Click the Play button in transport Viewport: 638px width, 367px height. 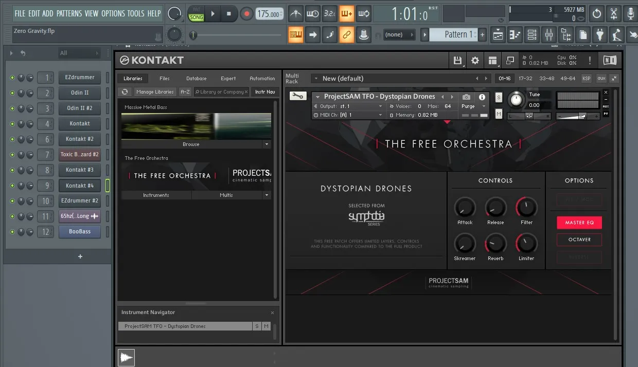(212, 14)
